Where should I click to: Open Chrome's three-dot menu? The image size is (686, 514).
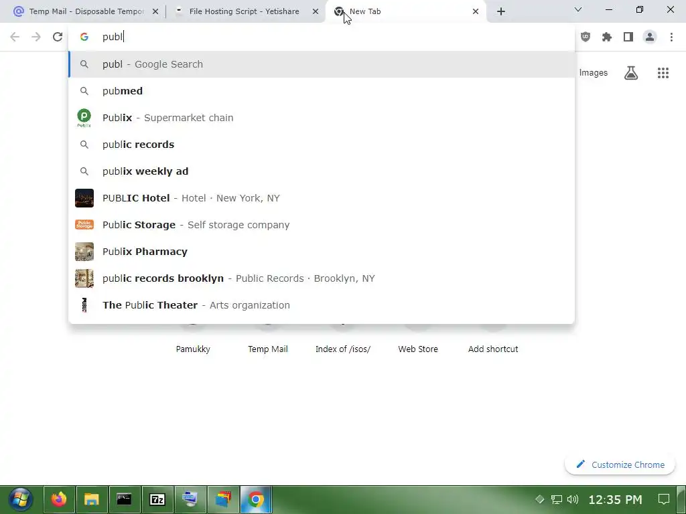[x=671, y=37]
